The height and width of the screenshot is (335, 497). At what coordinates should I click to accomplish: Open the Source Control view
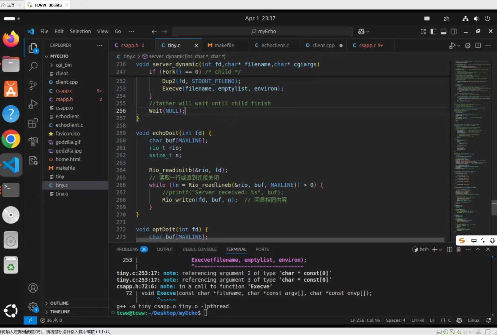click(x=33, y=85)
